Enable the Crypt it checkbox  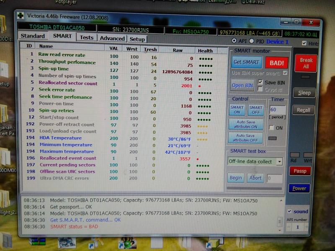[x=260, y=89]
